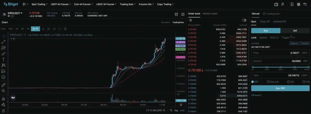The image size is (311, 114).
Task: Select the Market order type
Action: point(263,38)
